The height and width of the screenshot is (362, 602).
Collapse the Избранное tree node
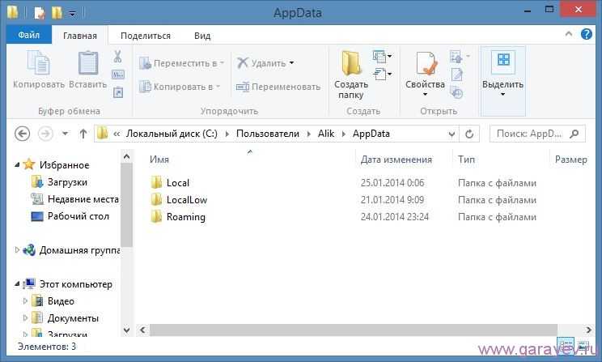[x=17, y=165]
